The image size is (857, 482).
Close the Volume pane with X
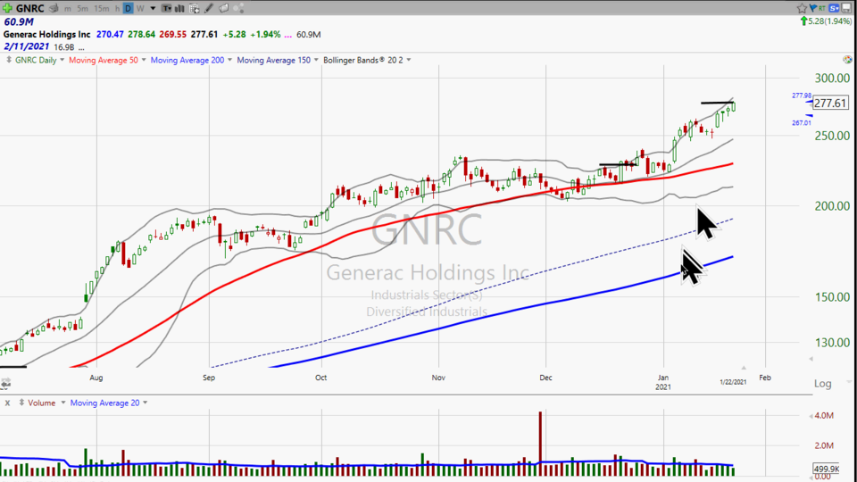(x=7, y=403)
